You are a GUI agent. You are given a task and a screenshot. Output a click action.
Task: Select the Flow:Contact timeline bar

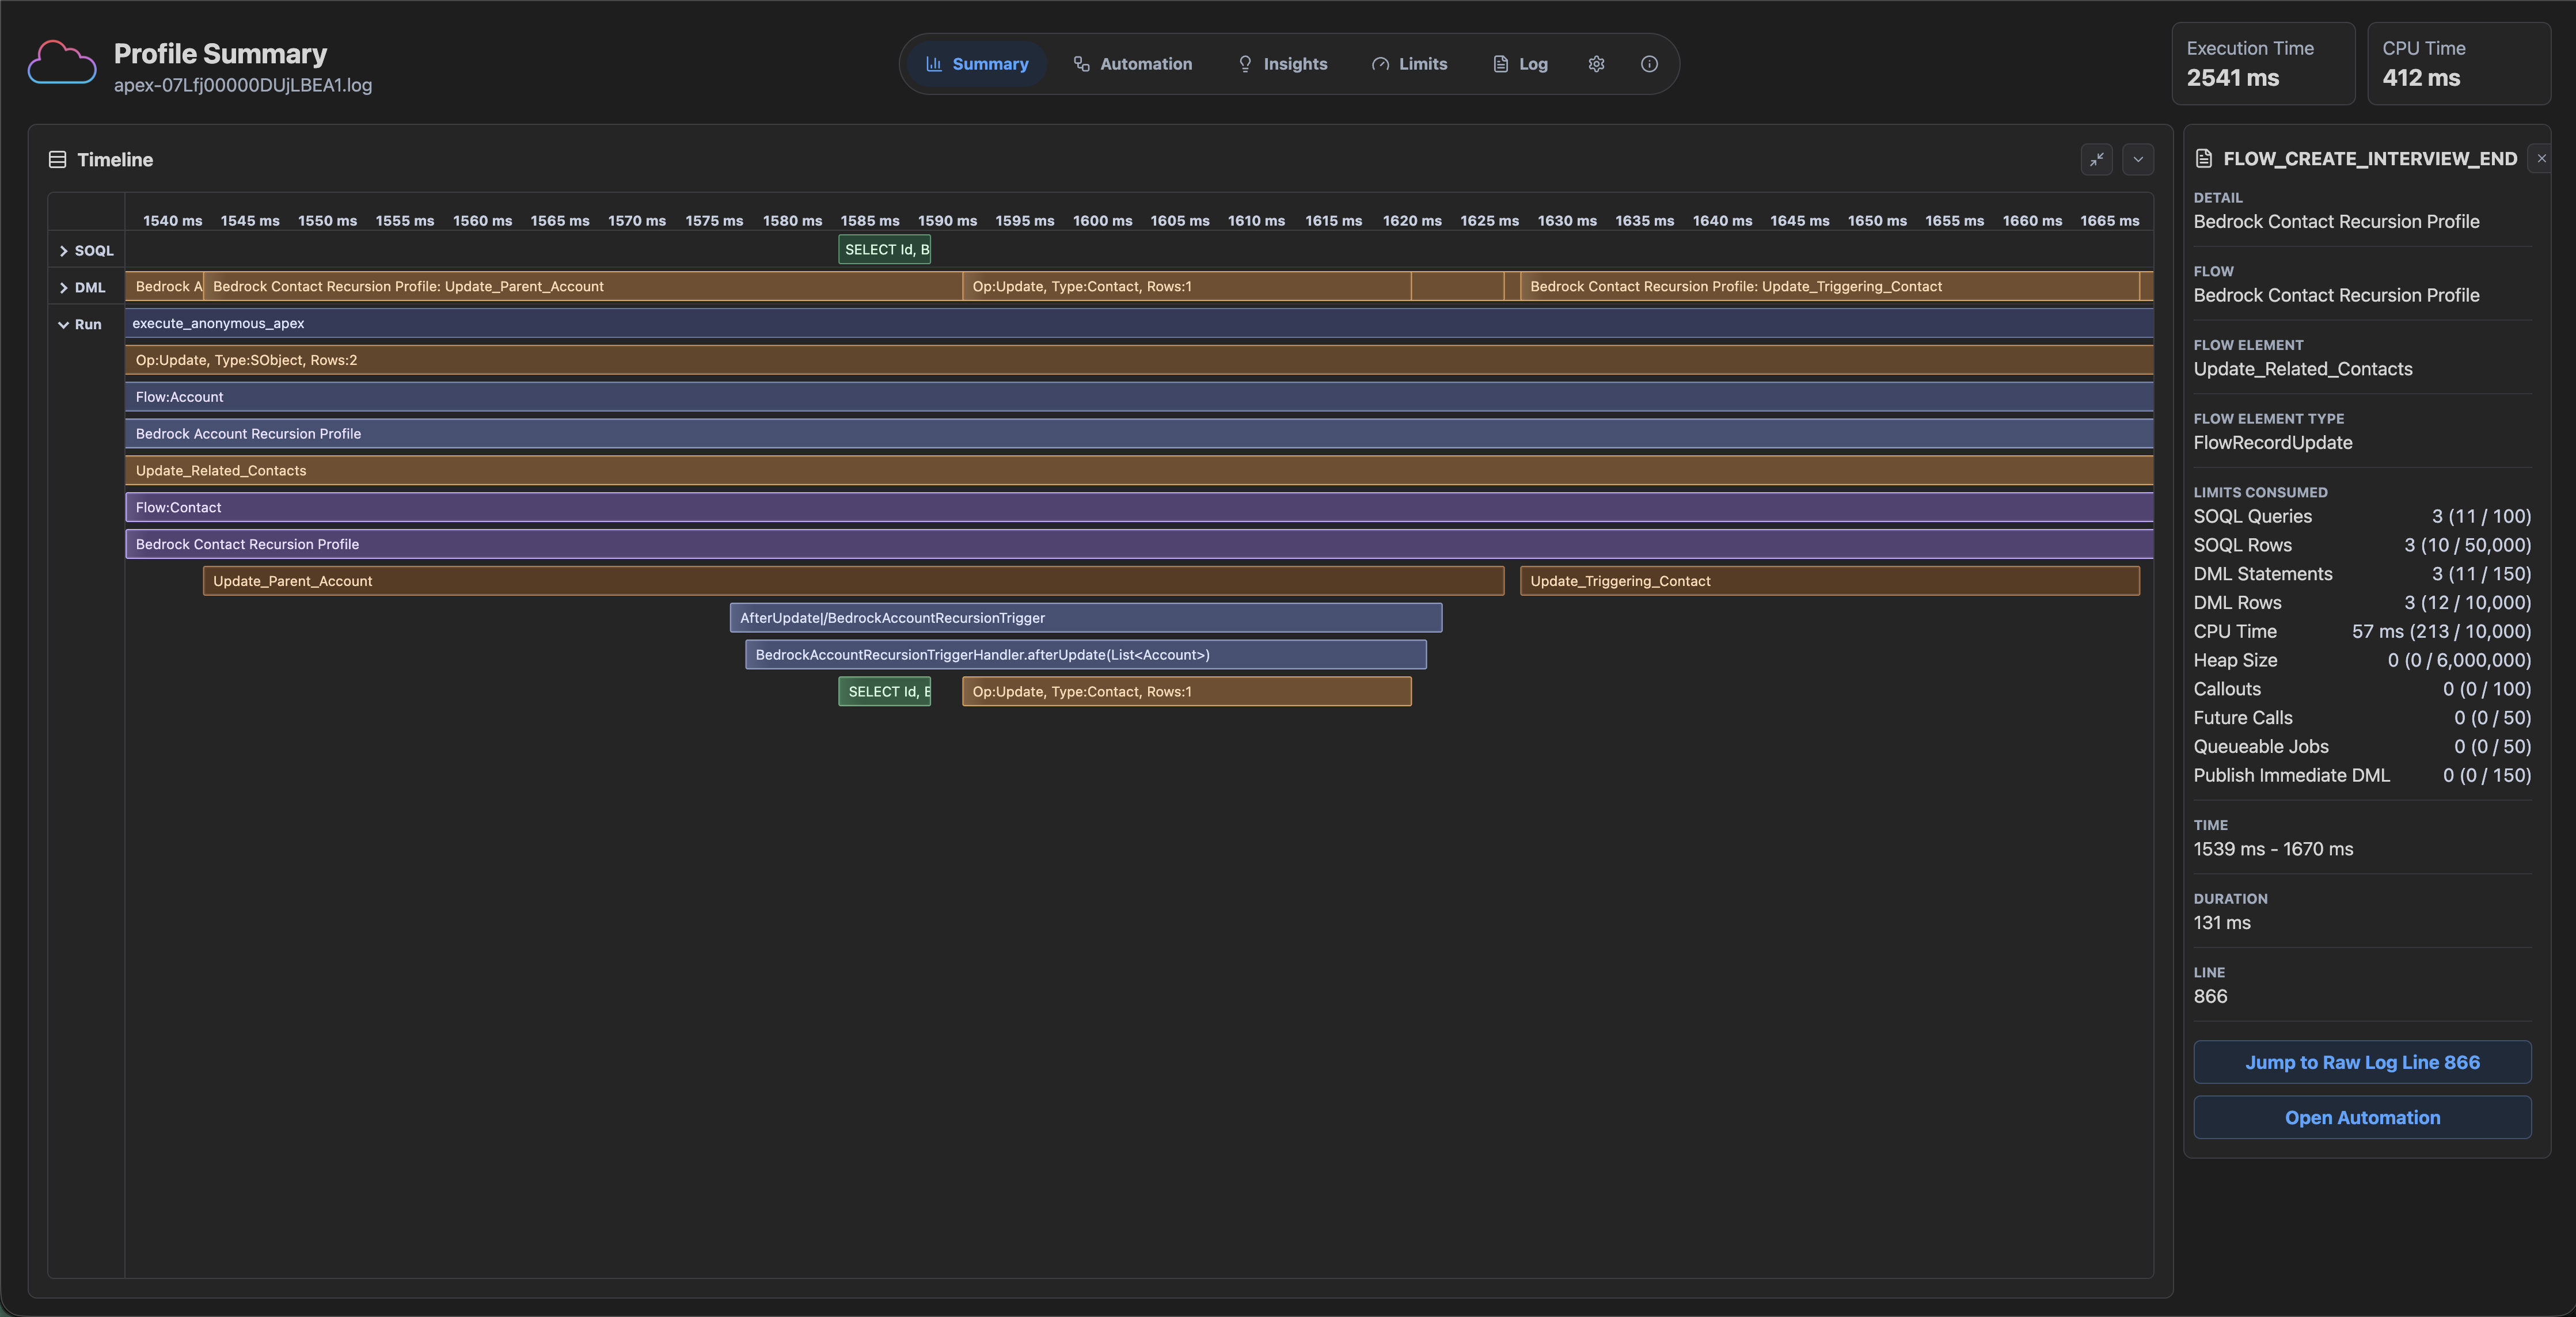pos(1139,507)
